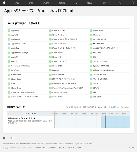Click green status square beside iTunes Match

tap(50, 97)
